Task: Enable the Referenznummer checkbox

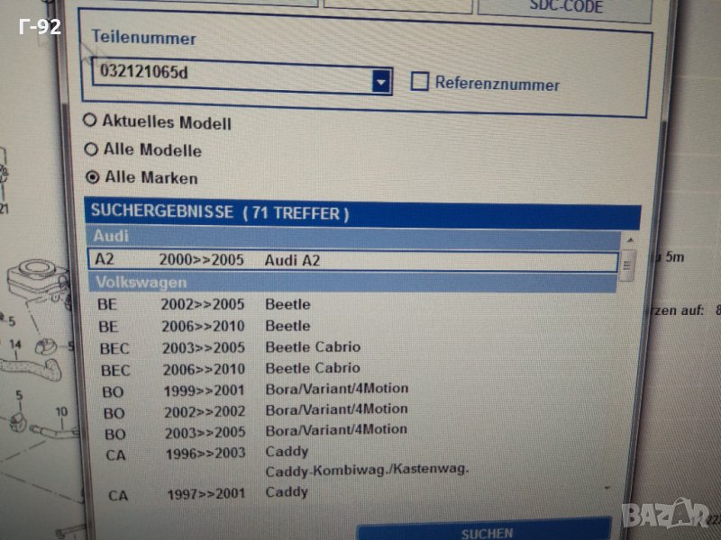Action: click(x=420, y=82)
